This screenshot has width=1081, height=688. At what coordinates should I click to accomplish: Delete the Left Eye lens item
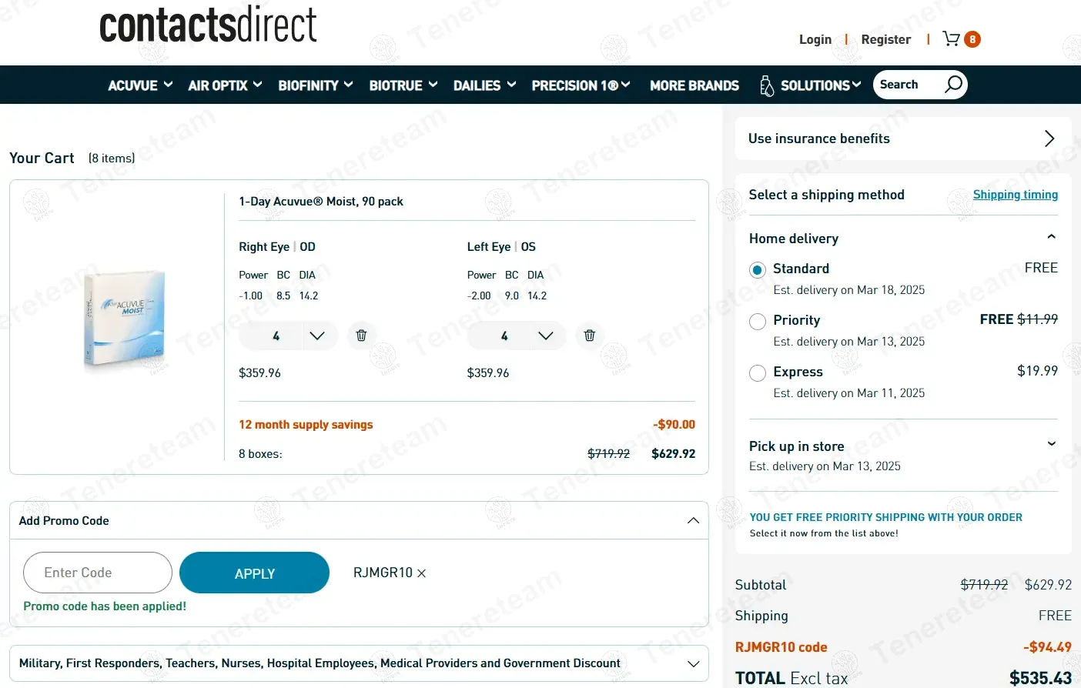click(x=589, y=336)
